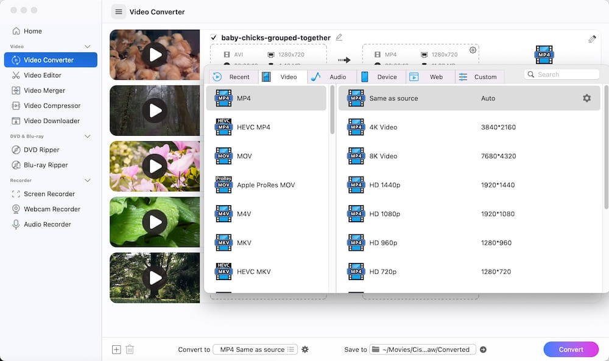The width and height of the screenshot is (609, 361).
Task: Play the baby chicks video thumbnail
Action: 155,55
